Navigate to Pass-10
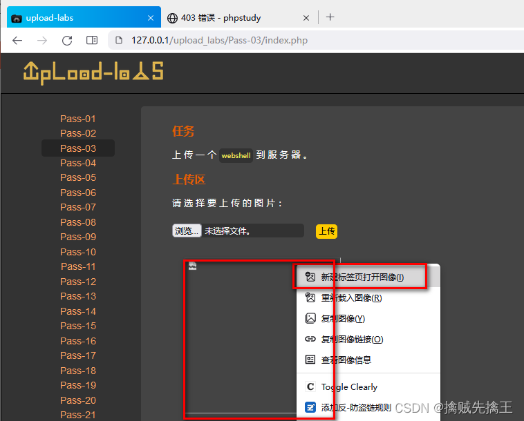Viewport: 524px width, 421px height. 78,252
